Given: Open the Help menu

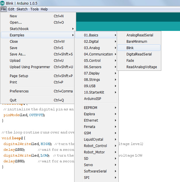Looking at the screenshot, I should (44, 9).
